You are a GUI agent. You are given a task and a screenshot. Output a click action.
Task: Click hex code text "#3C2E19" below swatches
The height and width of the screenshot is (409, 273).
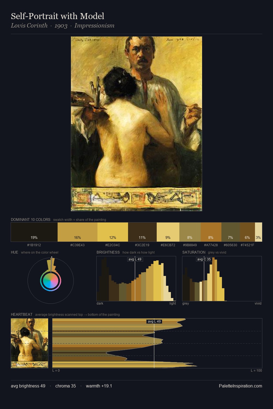pyautogui.click(x=142, y=245)
